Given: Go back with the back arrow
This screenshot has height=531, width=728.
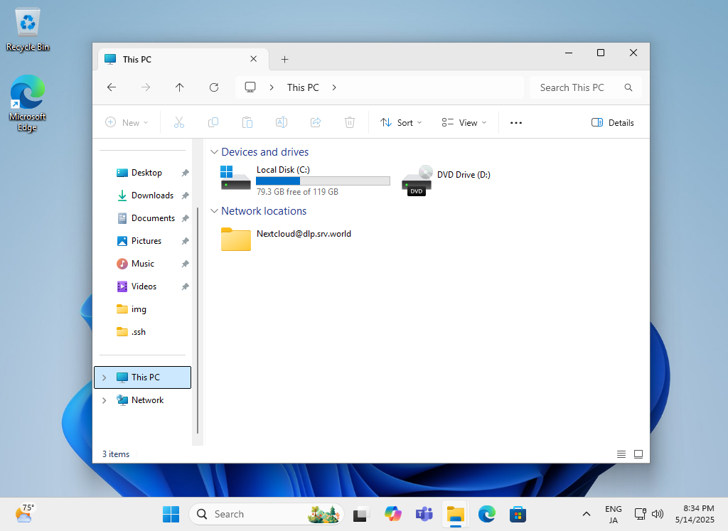Looking at the screenshot, I should 112,87.
